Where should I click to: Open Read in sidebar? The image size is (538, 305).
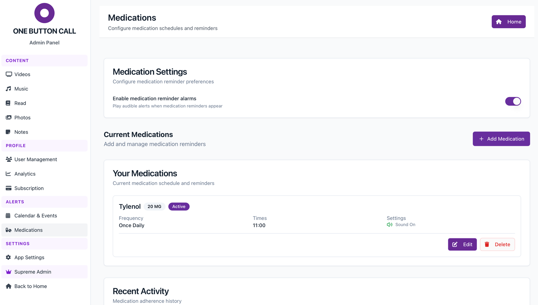tap(20, 103)
